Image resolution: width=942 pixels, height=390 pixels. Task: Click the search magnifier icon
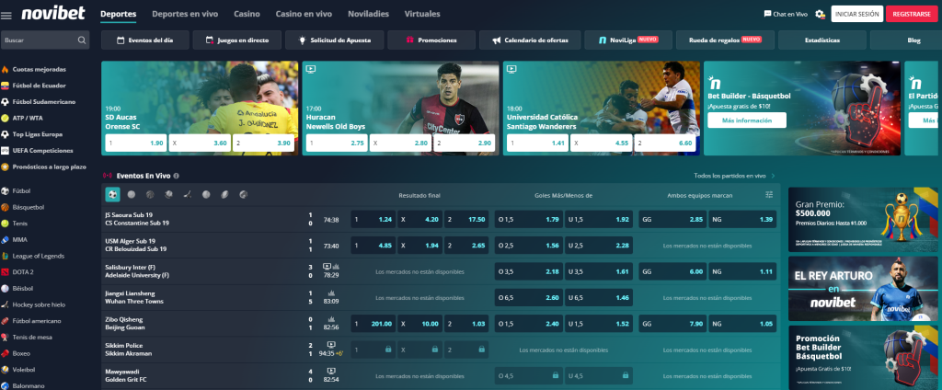[x=82, y=40]
